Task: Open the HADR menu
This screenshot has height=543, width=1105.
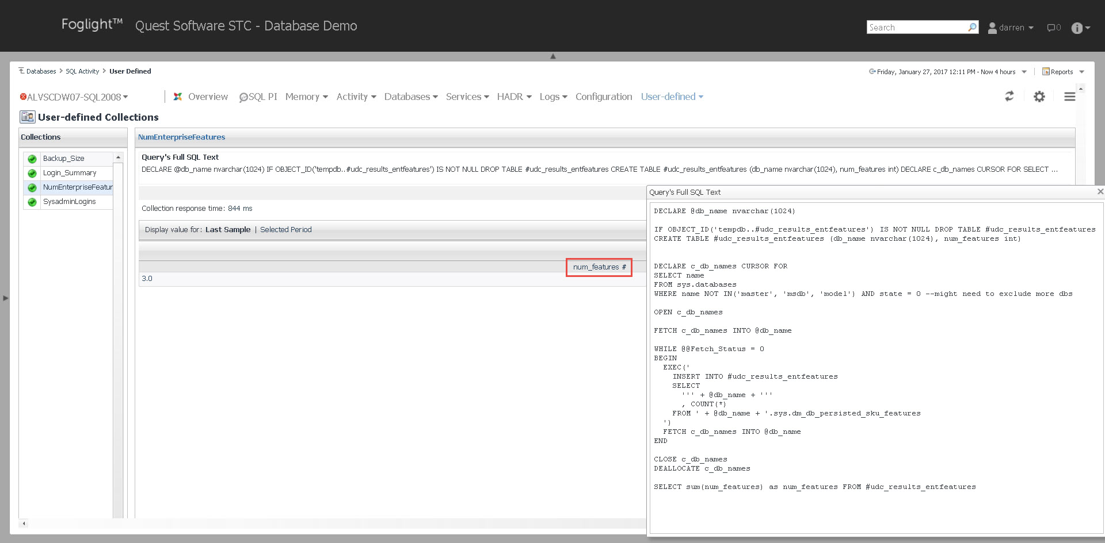Action: (513, 97)
